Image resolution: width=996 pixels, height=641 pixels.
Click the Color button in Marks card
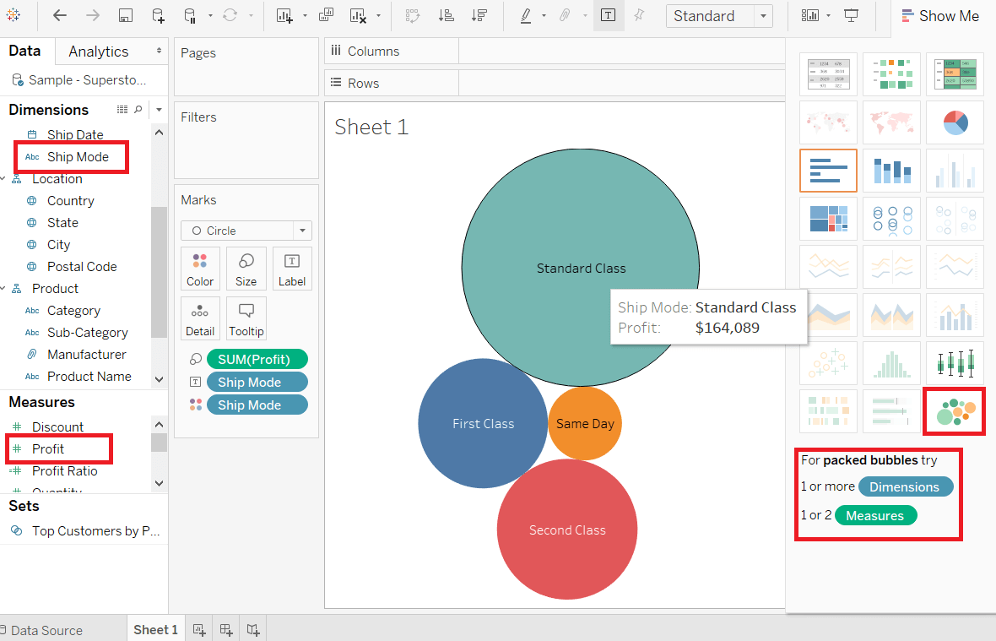[x=200, y=269]
